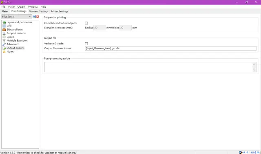Click the Skirt and brim icon

(4, 30)
